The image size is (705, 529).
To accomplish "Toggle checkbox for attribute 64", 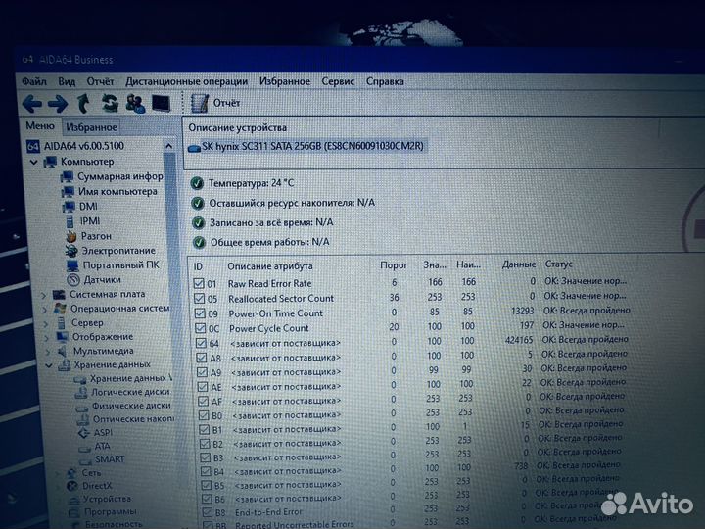I will click(202, 343).
